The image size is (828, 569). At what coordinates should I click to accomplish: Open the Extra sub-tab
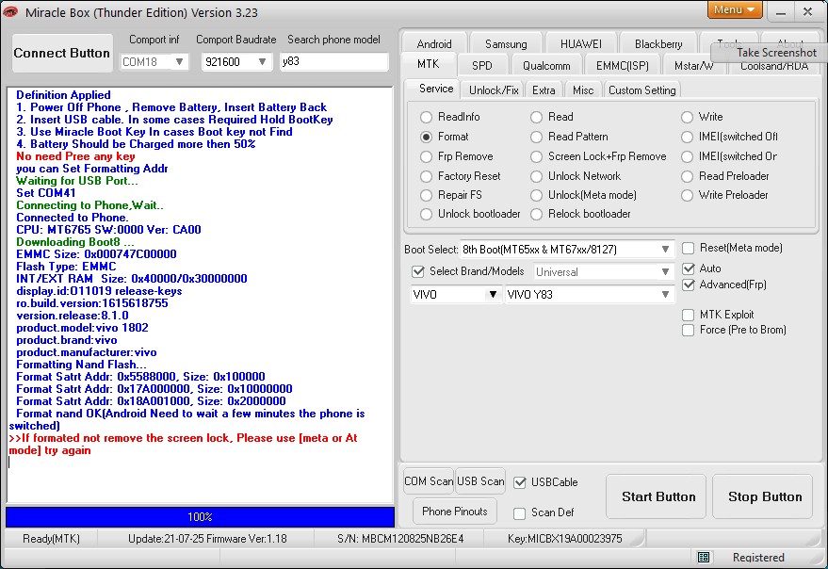pyautogui.click(x=544, y=90)
